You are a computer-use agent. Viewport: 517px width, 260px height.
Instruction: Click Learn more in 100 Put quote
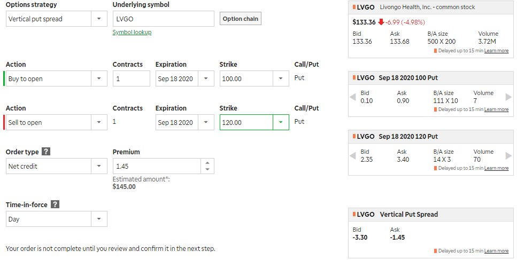pyautogui.click(x=496, y=109)
